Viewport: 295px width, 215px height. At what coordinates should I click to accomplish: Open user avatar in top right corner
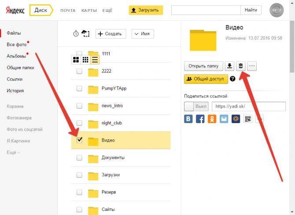pyautogui.click(x=277, y=10)
